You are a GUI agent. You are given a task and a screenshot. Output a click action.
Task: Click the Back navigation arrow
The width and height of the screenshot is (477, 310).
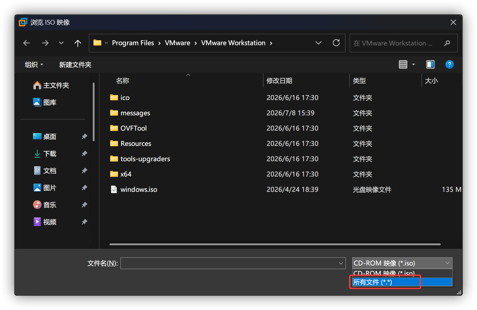(x=26, y=43)
